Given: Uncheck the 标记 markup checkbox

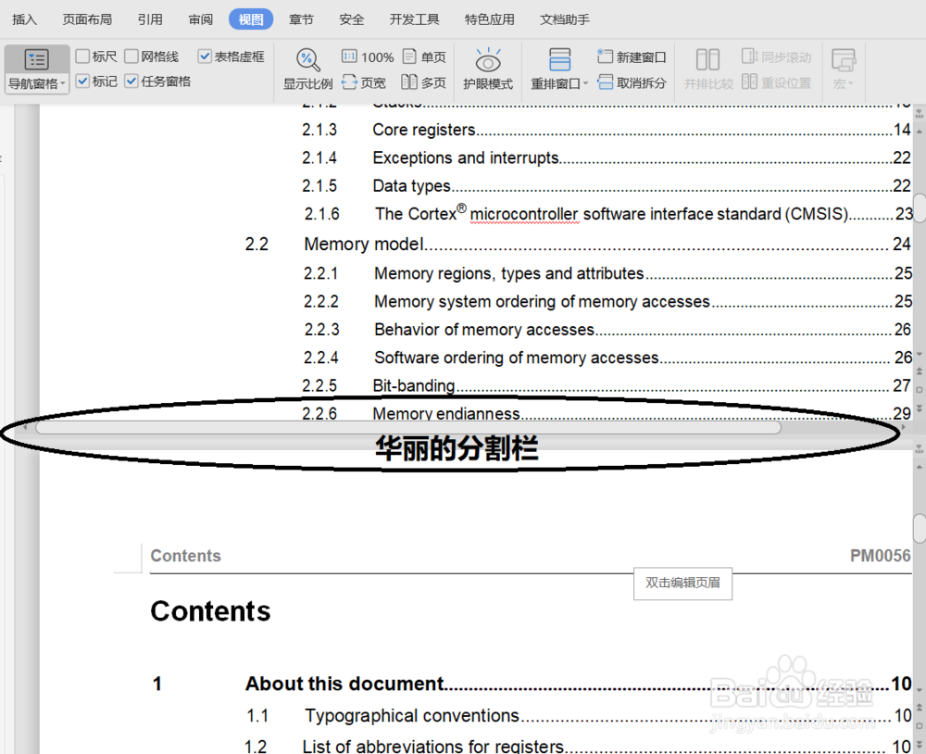Looking at the screenshot, I should tap(82, 81).
